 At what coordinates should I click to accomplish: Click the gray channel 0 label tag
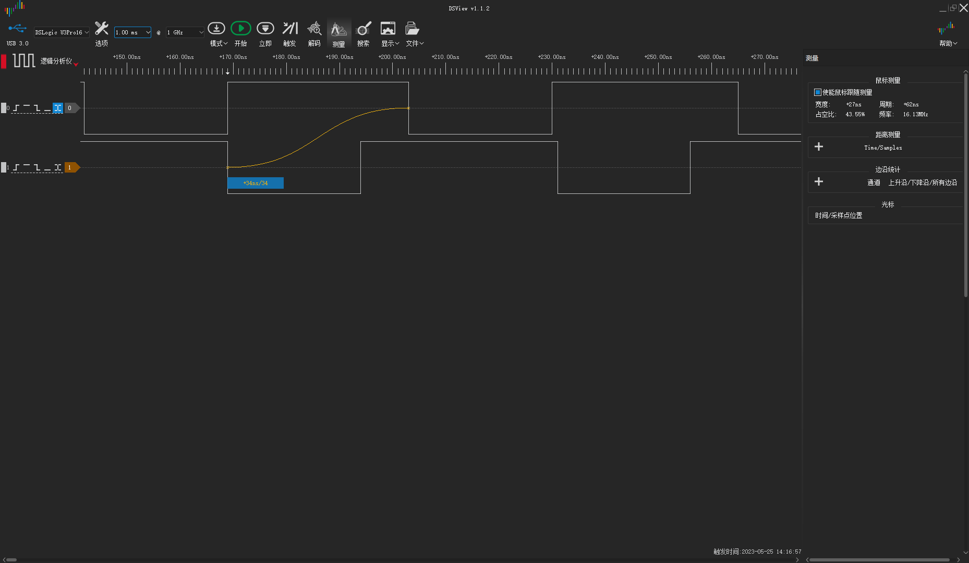pyautogui.click(x=72, y=108)
